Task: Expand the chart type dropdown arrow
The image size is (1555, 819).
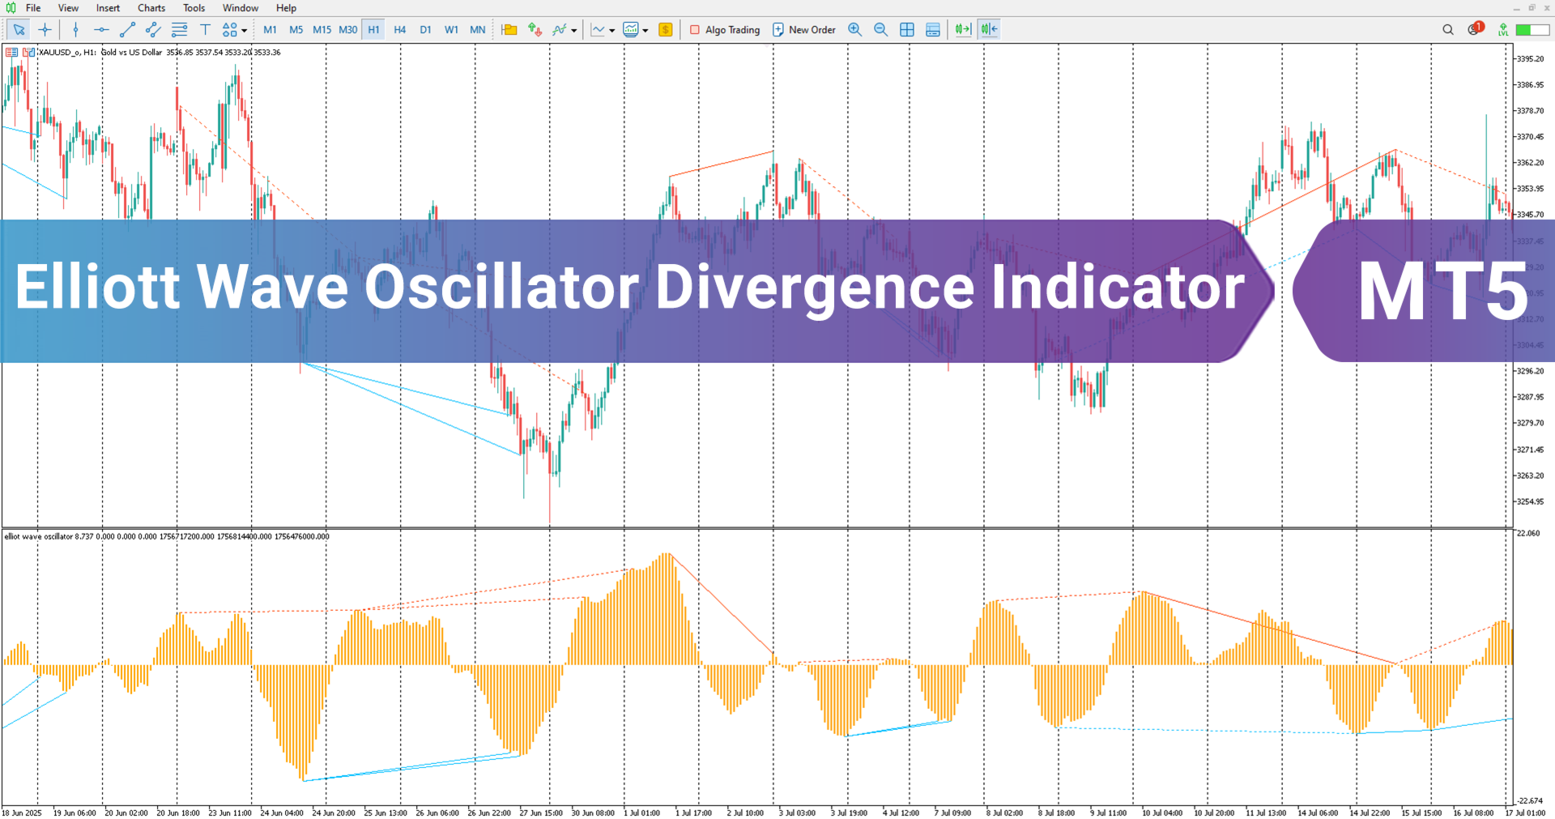Action: [x=612, y=31]
